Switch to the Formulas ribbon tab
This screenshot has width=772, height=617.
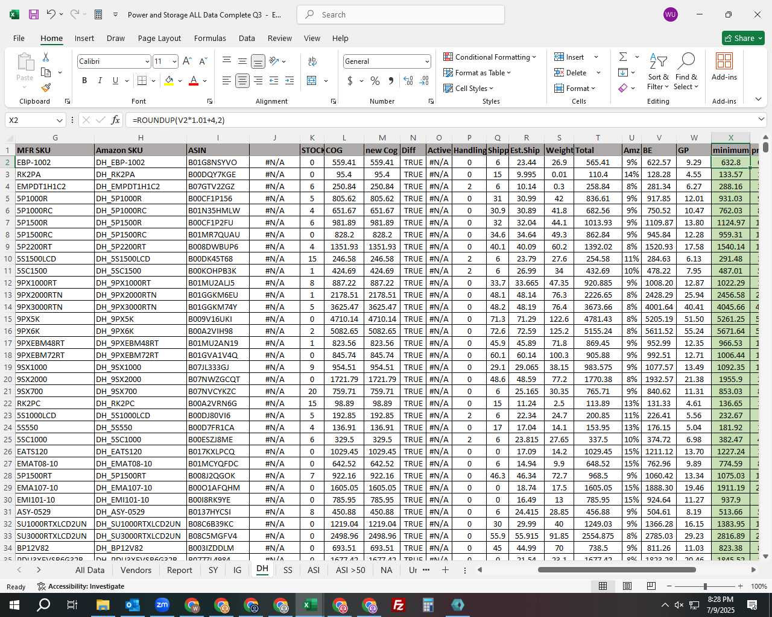(210, 38)
